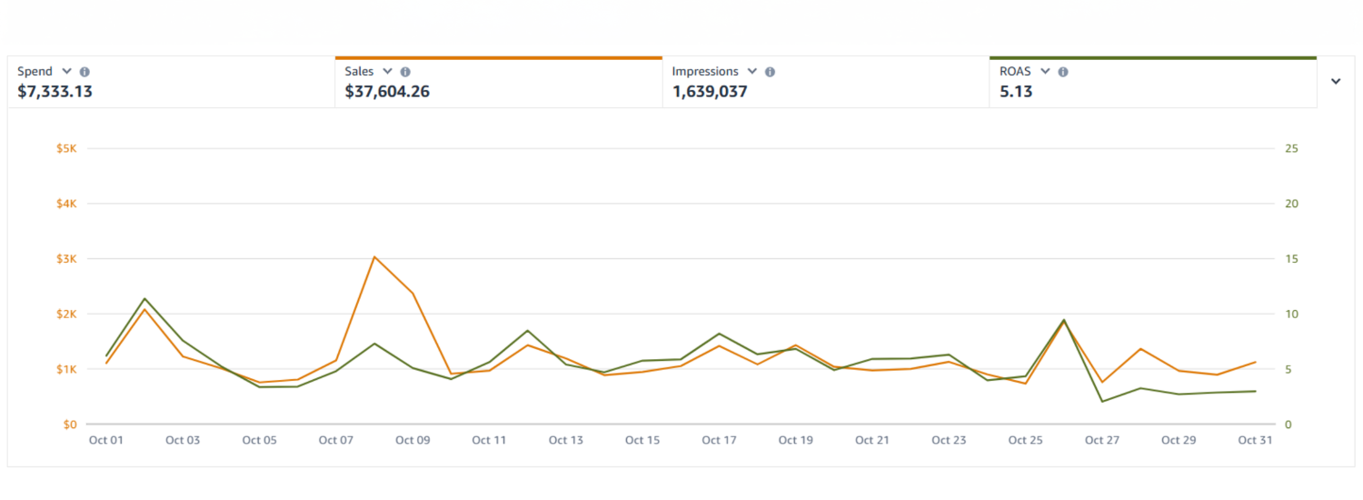Expand the Impressions metric dropdown arrow
Image resolution: width=1363 pixels, height=500 pixels.
[x=751, y=72]
